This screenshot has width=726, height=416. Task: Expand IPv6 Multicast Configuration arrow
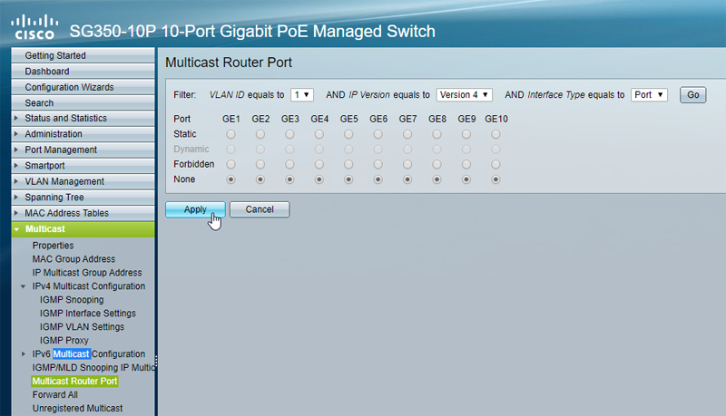point(24,354)
